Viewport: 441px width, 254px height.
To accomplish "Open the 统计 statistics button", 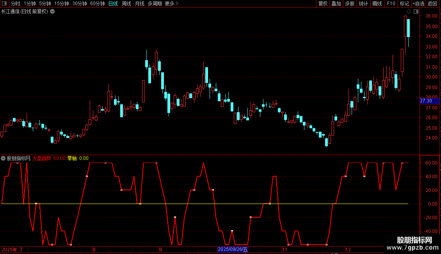I will (x=363, y=4).
